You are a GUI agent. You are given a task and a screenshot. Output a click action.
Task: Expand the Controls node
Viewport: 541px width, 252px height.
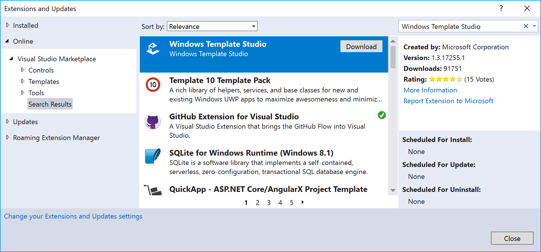click(23, 70)
